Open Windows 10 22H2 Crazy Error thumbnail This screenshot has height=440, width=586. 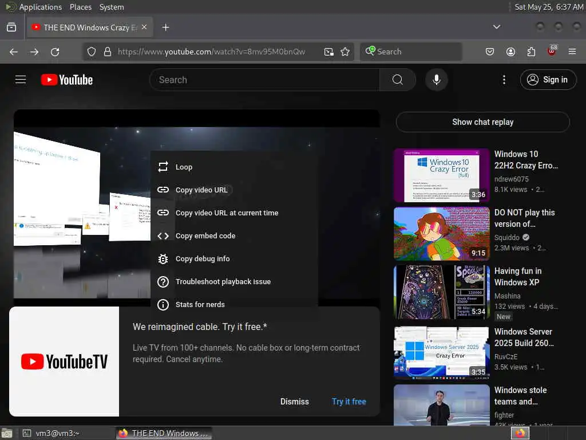pos(442,175)
